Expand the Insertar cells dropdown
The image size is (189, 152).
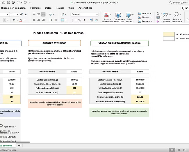click(x=151, y=13)
